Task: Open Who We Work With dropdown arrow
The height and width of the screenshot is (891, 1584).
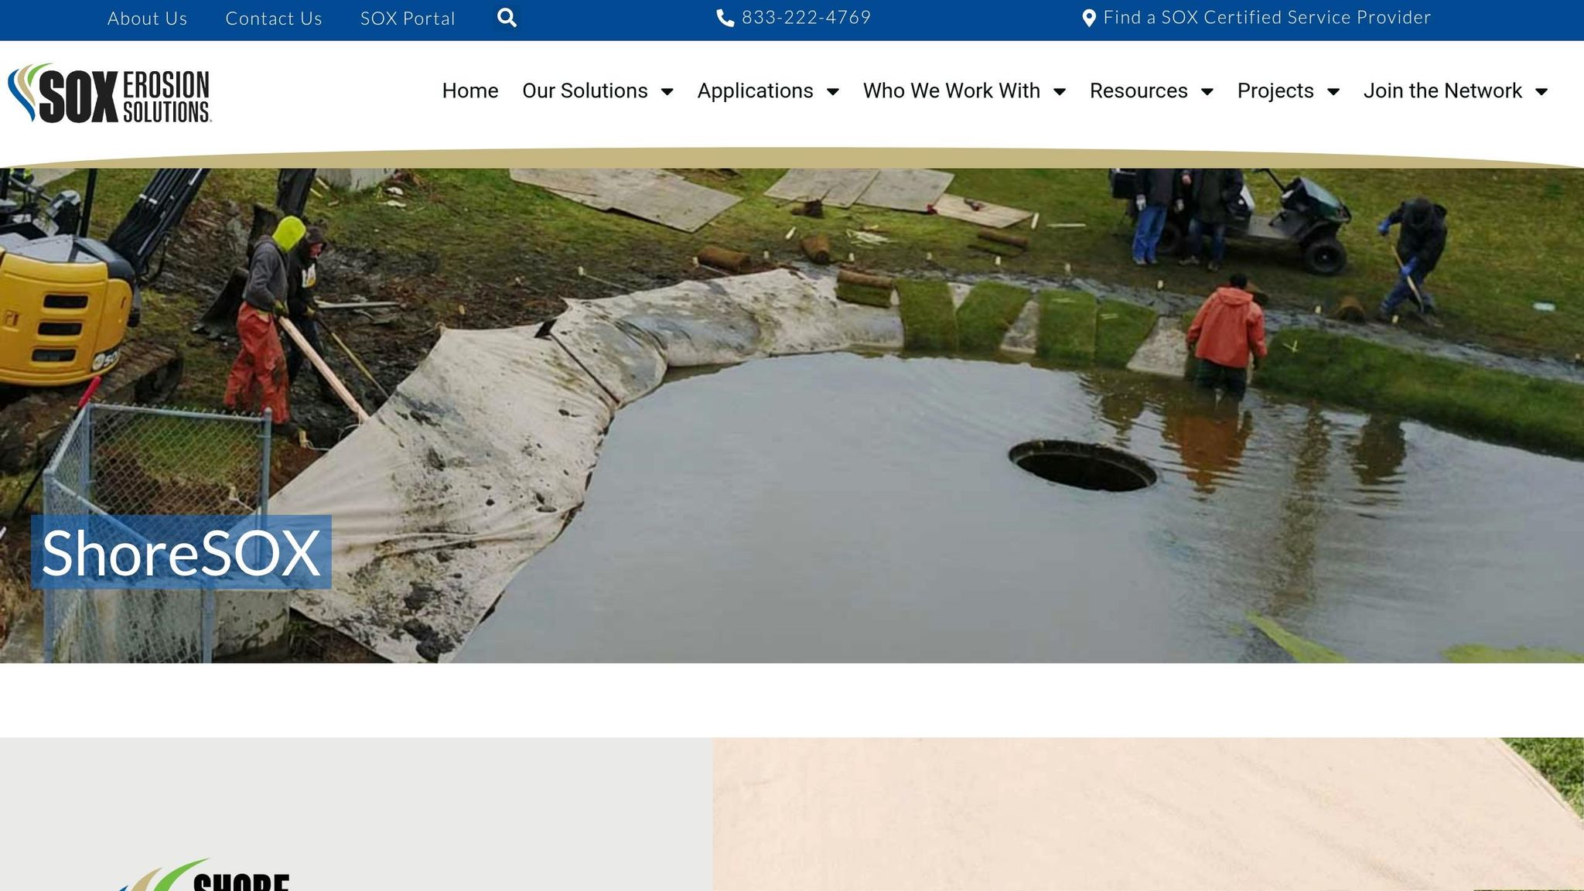Action: 1060,91
